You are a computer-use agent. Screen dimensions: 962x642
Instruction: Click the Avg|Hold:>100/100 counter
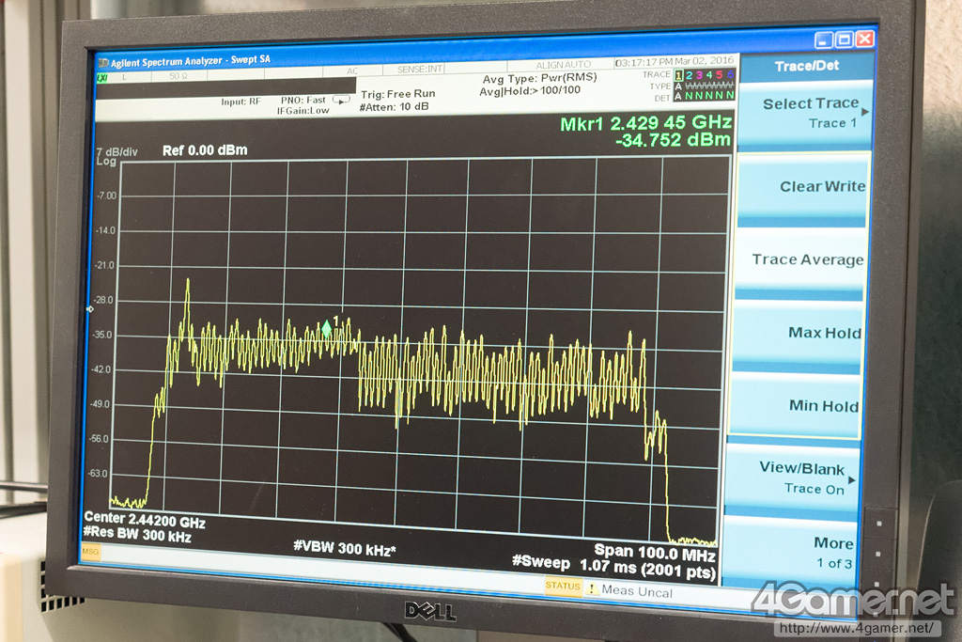coord(530,91)
